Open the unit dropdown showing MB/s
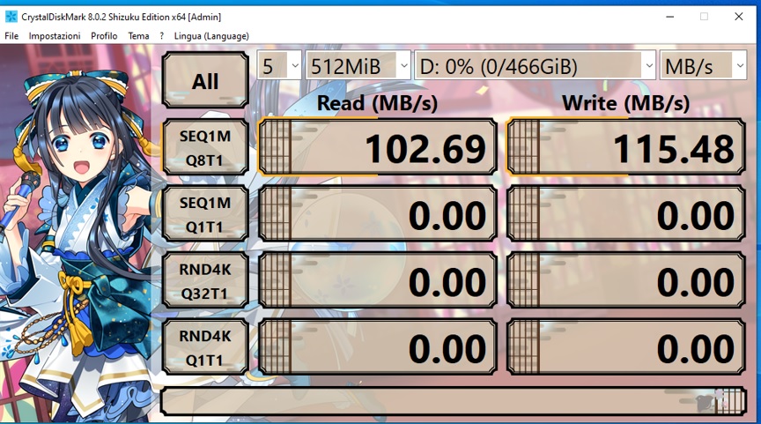This screenshot has height=424, width=761. pyautogui.click(x=703, y=65)
